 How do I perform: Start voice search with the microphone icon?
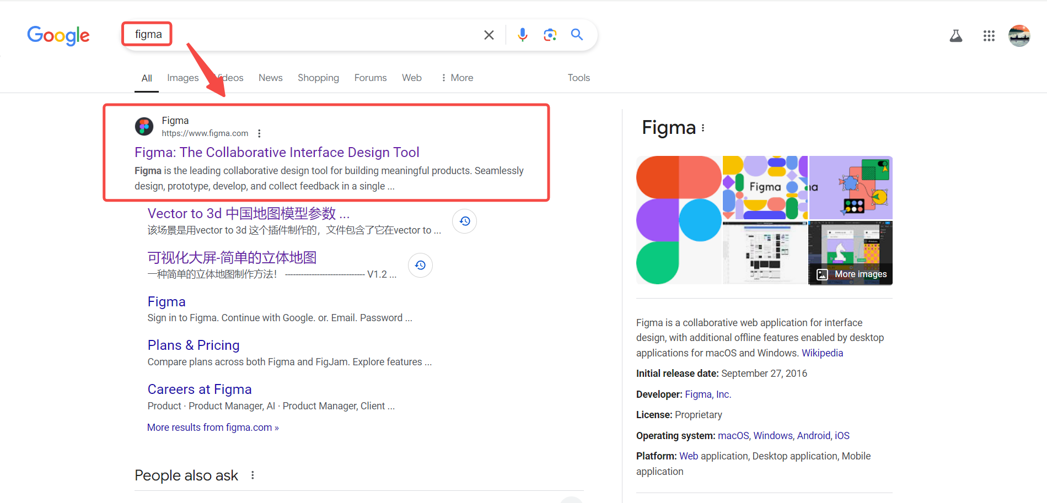pyautogui.click(x=523, y=35)
